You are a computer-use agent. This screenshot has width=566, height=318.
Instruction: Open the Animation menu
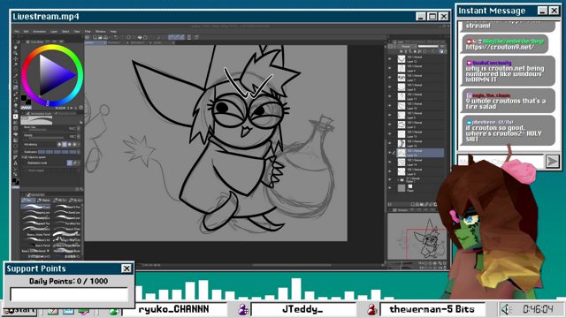[39, 32]
